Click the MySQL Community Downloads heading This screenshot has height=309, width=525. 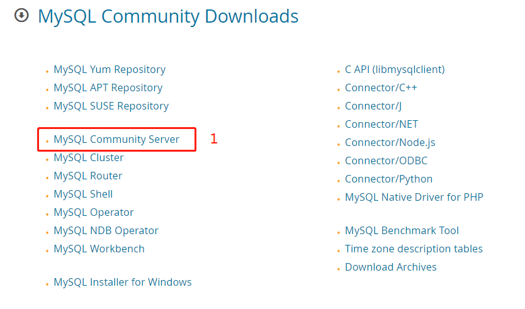coord(168,16)
